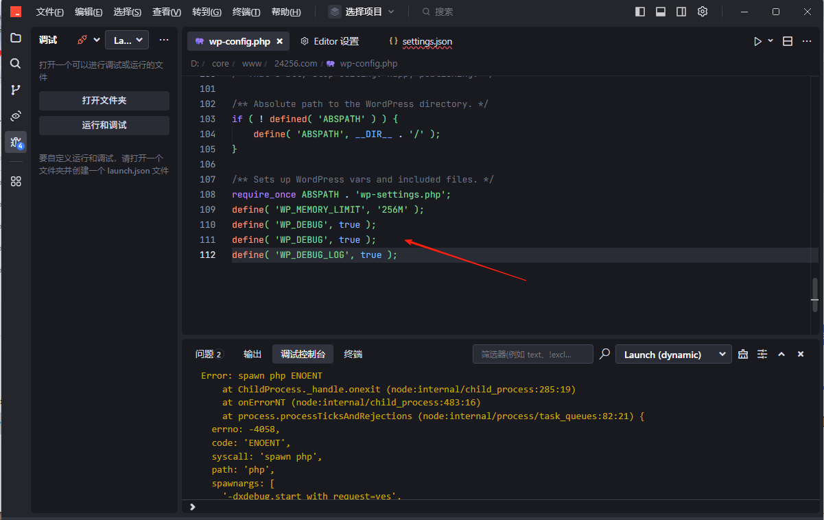Expand the launch configuration dropdown in sidebar
The width and height of the screenshot is (824, 520).
(x=127, y=40)
